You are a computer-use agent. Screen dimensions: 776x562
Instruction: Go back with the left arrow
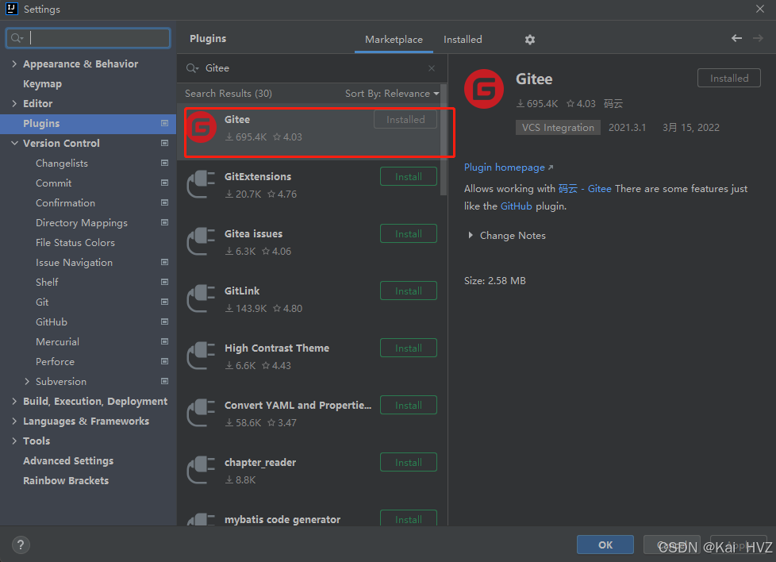point(736,38)
